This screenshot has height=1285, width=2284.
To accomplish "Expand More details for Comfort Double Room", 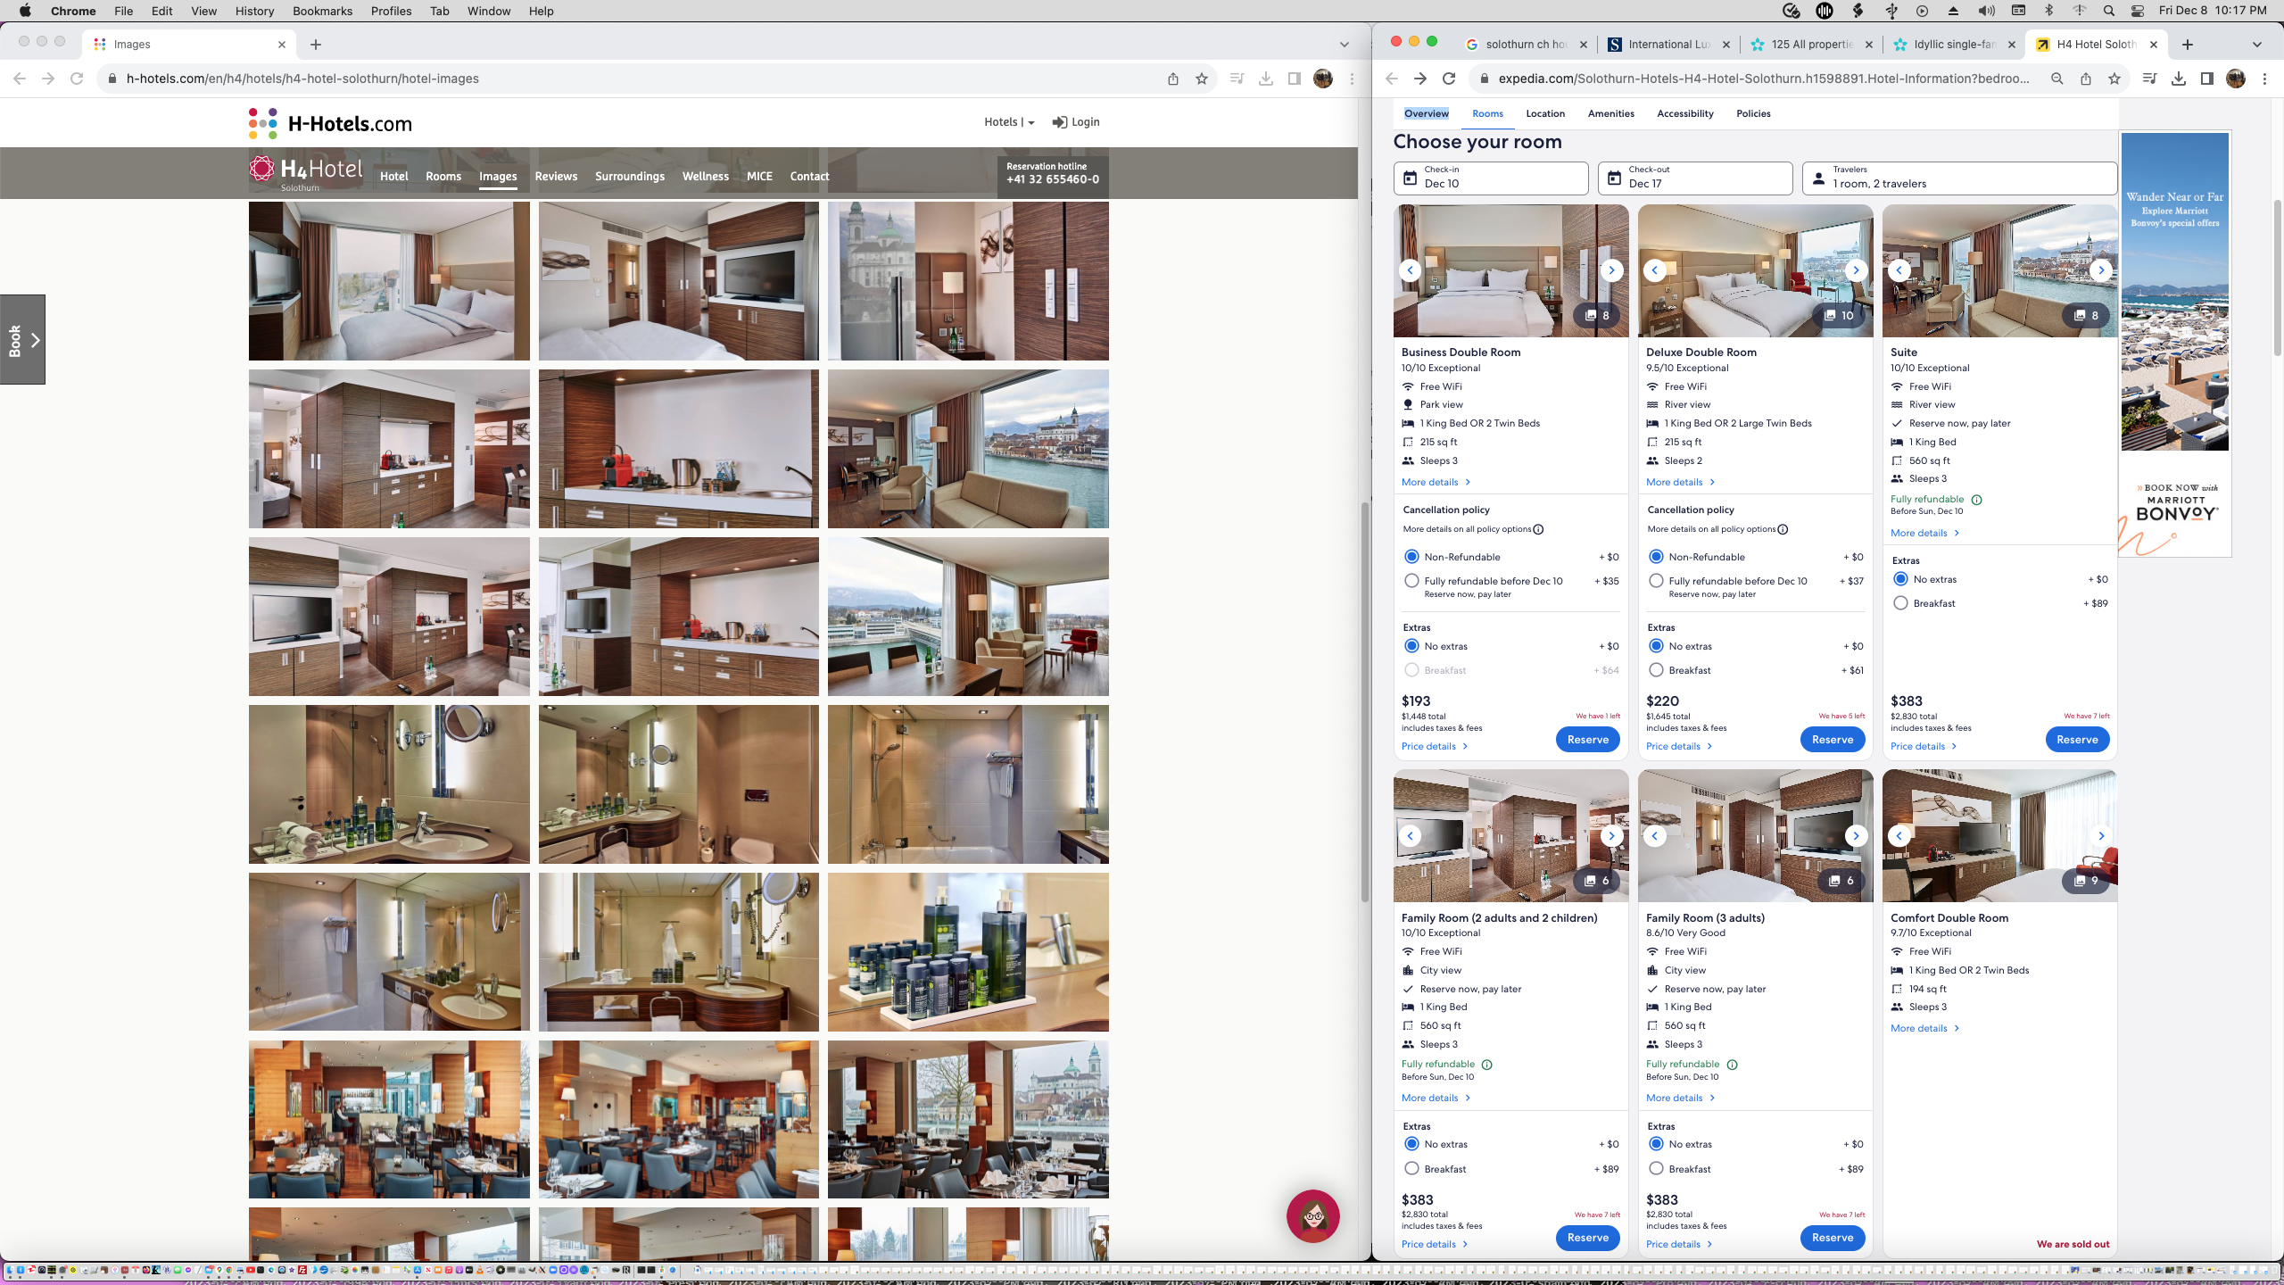I will 1924,1028.
